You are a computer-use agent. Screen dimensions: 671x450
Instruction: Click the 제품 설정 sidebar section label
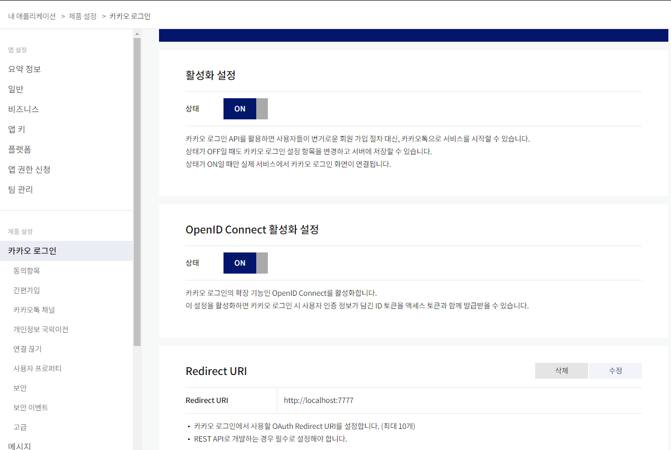(x=20, y=231)
